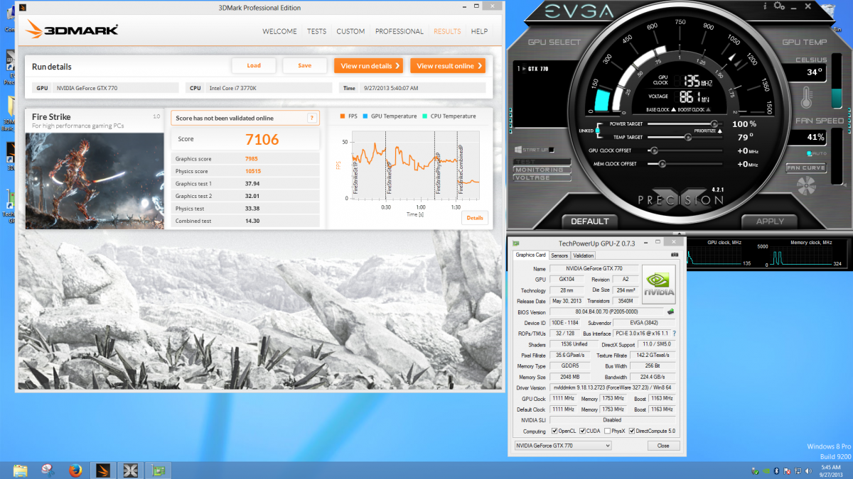
Task: Switch to the Sensors tab in GPU-Z
Action: 559,255
